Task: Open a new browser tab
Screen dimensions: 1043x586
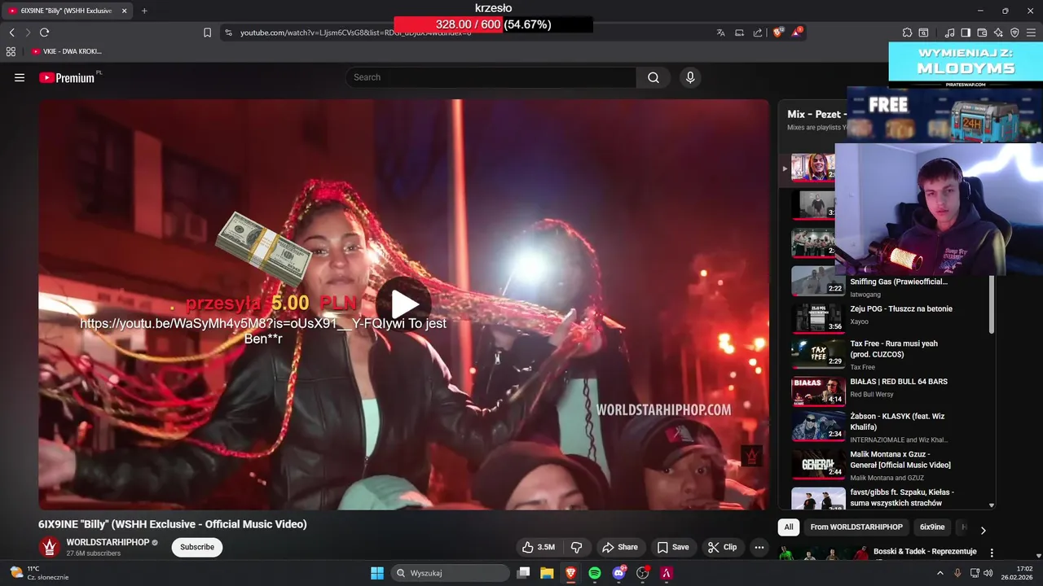Action: (x=144, y=11)
